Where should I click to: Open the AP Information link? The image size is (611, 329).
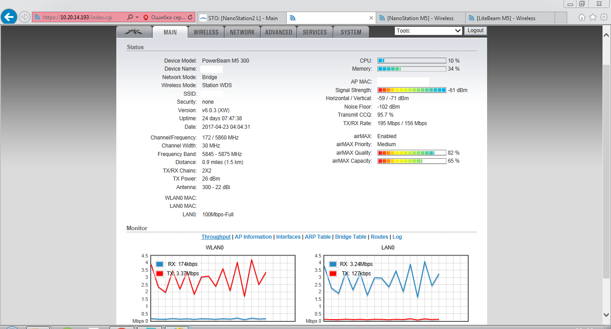pyautogui.click(x=253, y=237)
